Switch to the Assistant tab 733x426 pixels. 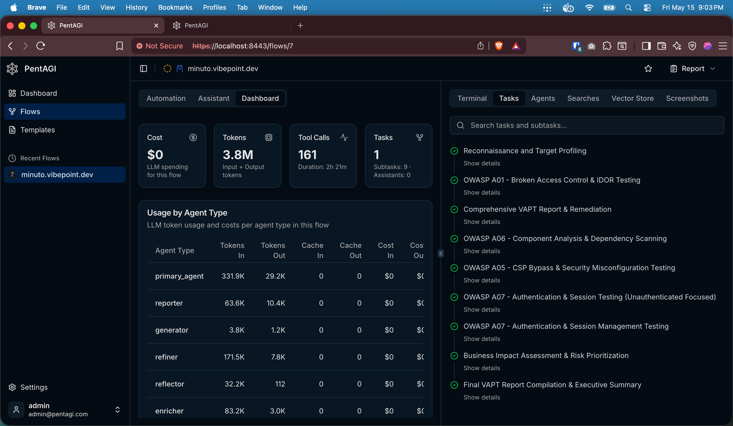[214, 98]
